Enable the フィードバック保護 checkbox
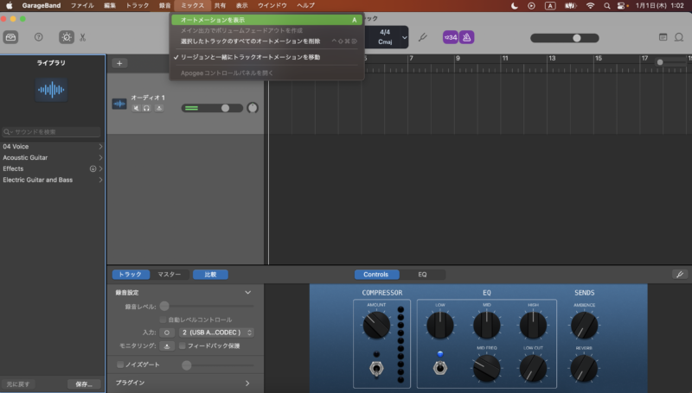The width and height of the screenshot is (692, 393). coord(182,345)
